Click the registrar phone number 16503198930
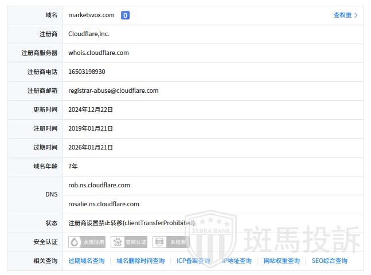The width and height of the screenshot is (371, 275). pyautogui.click(x=87, y=72)
